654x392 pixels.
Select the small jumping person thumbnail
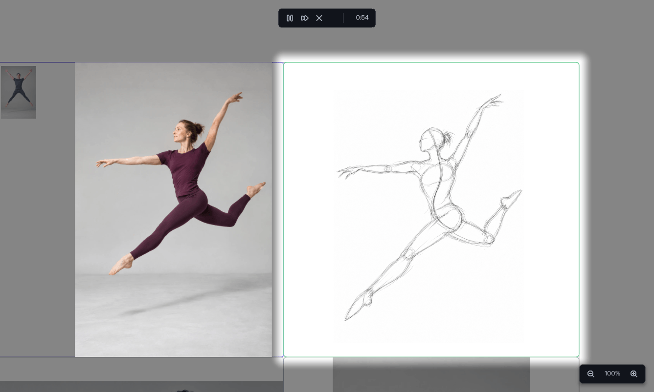19,92
